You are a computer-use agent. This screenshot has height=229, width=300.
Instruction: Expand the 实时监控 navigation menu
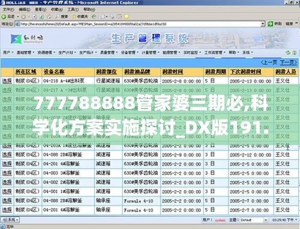pyautogui.click(x=192, y=52)
